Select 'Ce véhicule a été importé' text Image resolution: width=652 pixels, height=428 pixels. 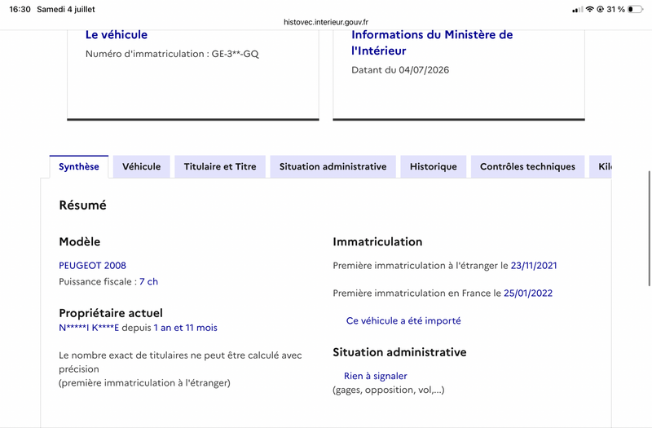(x=403, y=320)
